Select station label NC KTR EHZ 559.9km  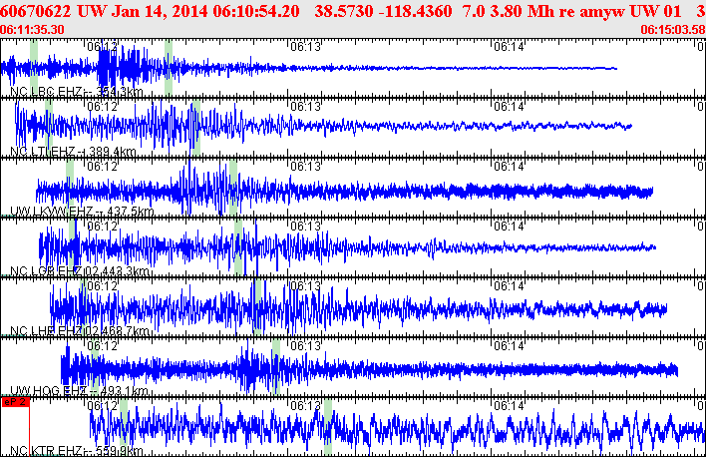pyautogui.click(x=77, y=451)
